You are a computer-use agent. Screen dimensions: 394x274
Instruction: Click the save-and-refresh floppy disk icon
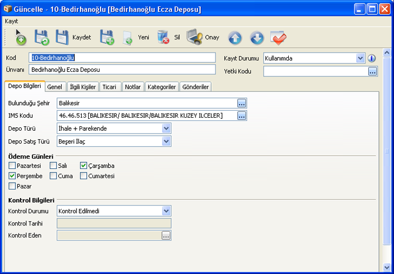pyautogui.click(x=42, y=37)
